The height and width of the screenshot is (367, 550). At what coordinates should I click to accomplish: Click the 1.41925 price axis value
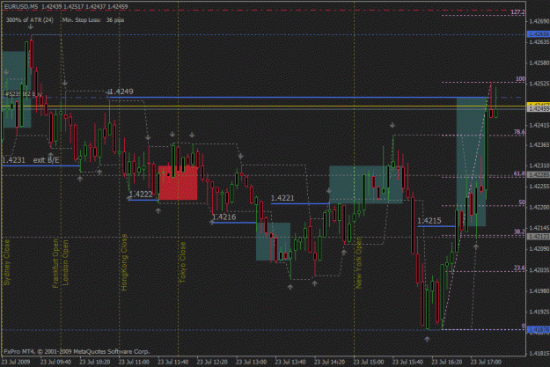point(539,312)
